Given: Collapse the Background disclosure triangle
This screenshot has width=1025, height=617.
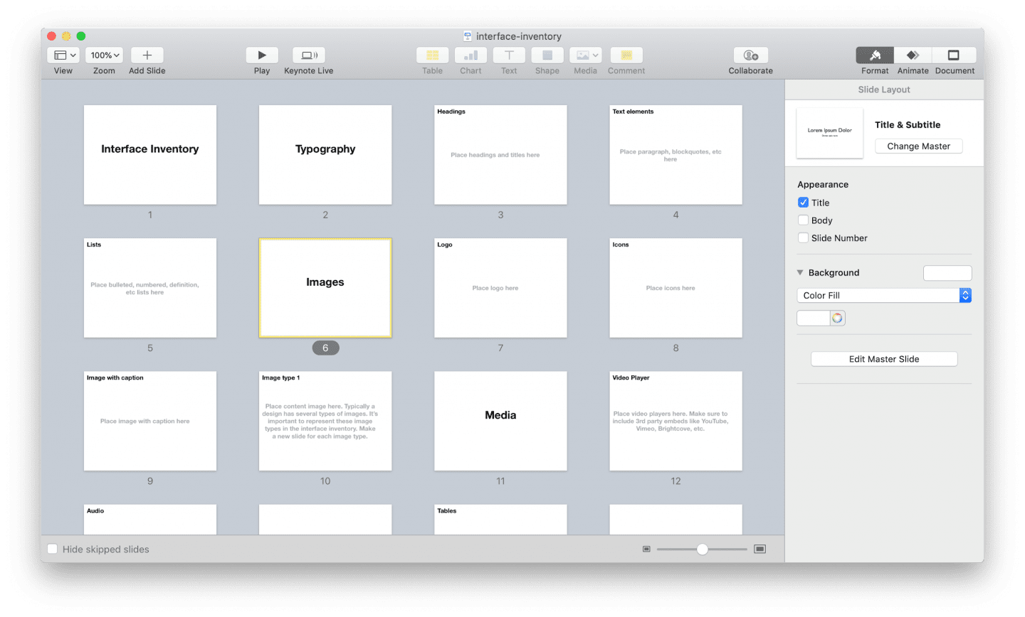Looking at the screenshot, I should pos(800,272).
